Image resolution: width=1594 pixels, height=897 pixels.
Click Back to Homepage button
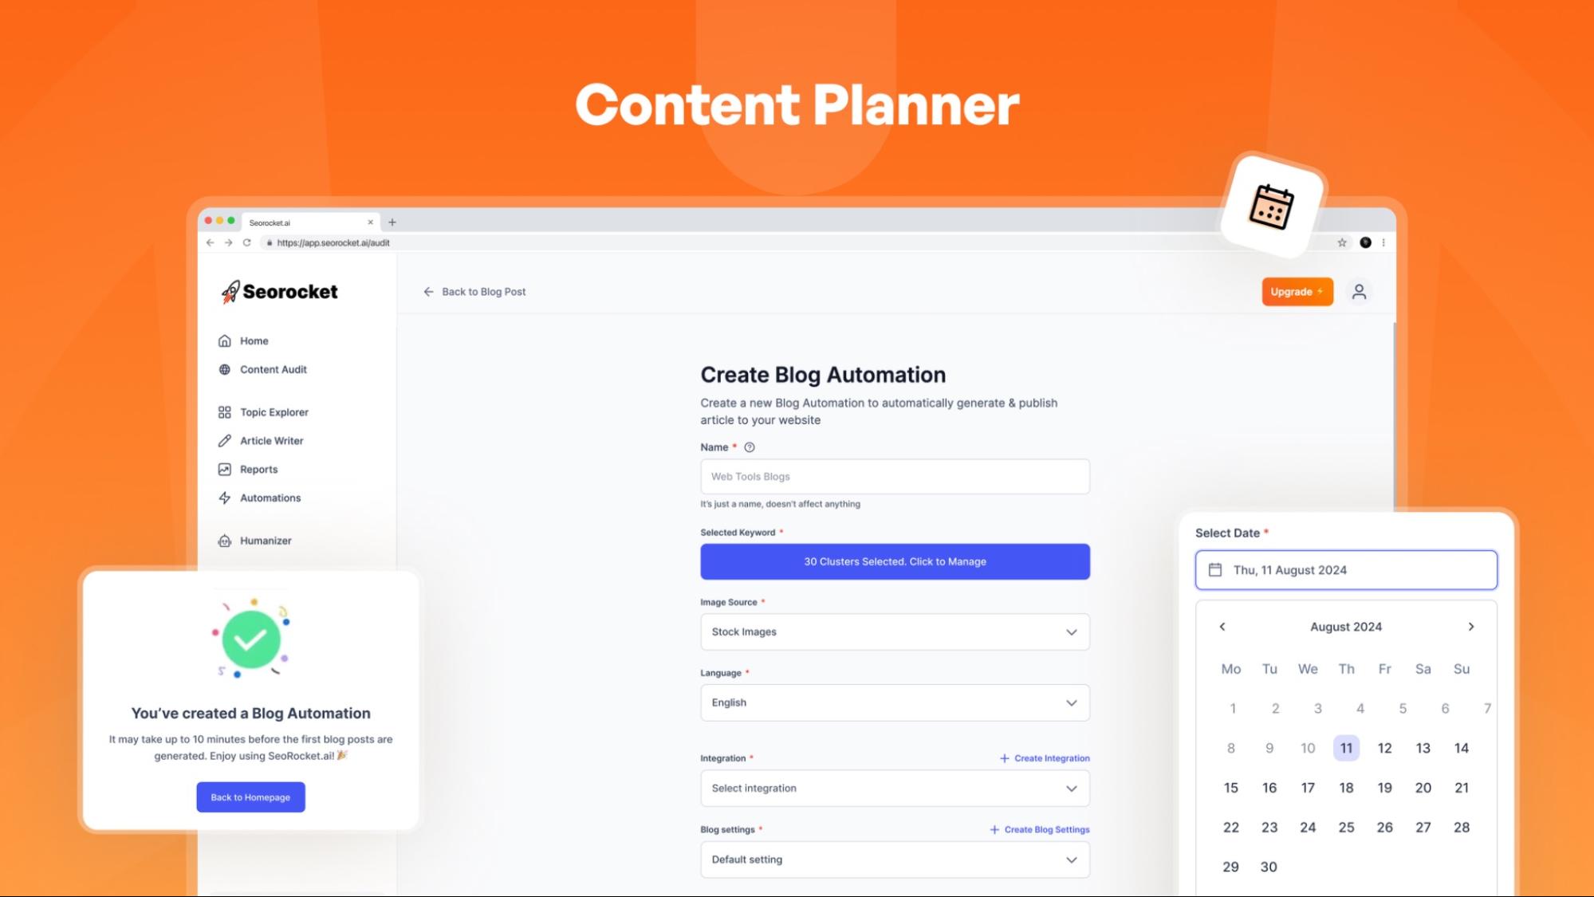[x=250, y=797]
